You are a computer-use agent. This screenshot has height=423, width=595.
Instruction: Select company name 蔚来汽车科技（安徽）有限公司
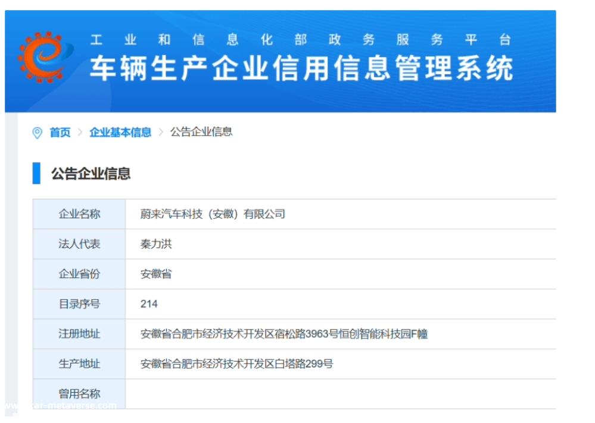point(213,214)
